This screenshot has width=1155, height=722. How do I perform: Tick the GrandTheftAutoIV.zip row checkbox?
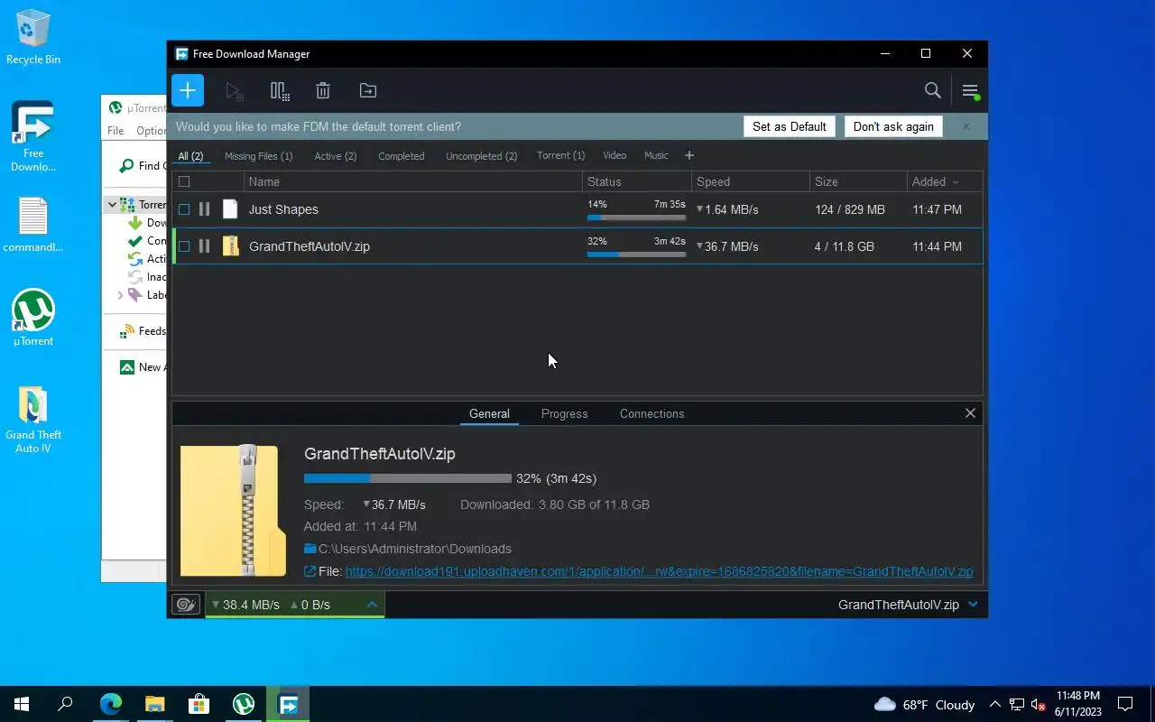tap(184, 246)
